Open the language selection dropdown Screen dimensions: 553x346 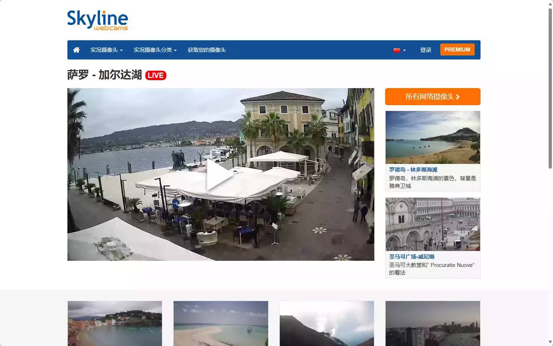[400, 50]
